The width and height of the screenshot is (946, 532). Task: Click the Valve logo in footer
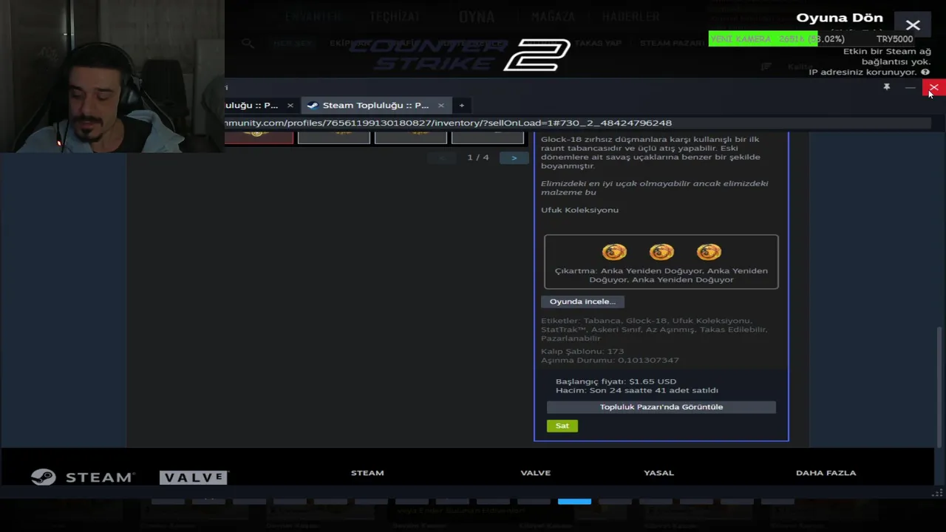pos(194,477)
